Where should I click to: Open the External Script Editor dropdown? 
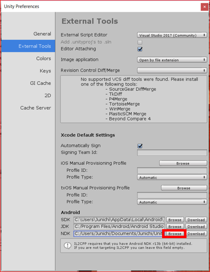coord(172,35)
